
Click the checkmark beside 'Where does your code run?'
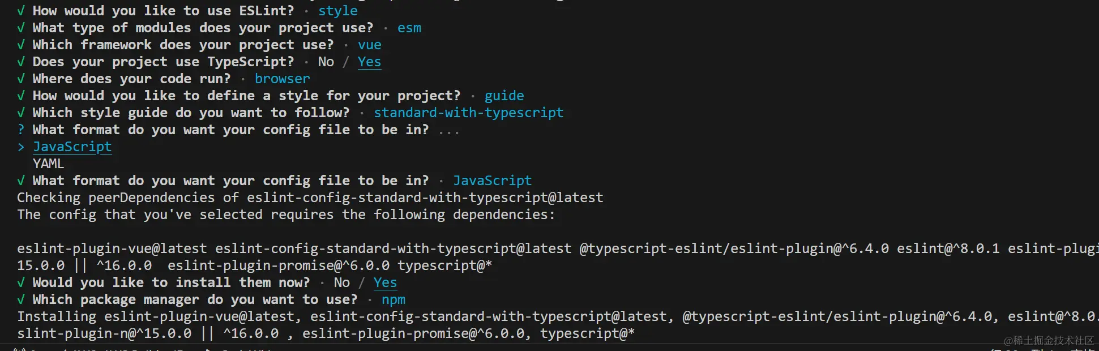(21, 79)
